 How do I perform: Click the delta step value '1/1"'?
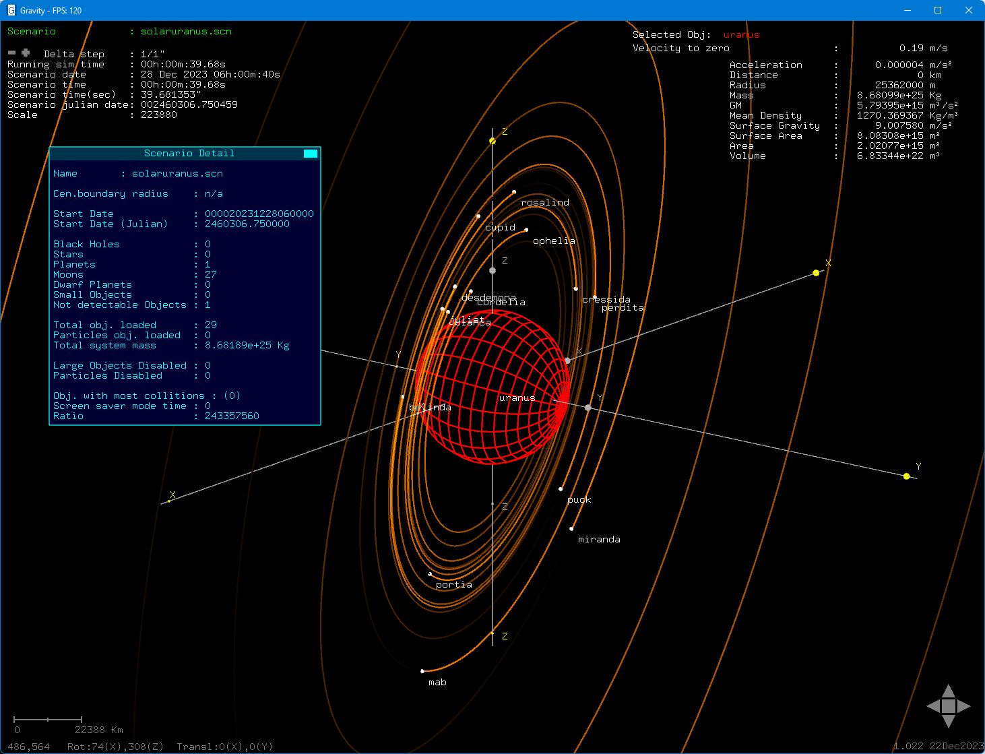click(x=153, y=54)
